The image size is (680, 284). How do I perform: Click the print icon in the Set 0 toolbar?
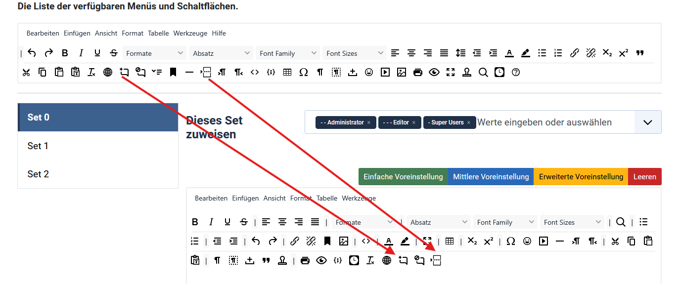(x=305, y=260)
